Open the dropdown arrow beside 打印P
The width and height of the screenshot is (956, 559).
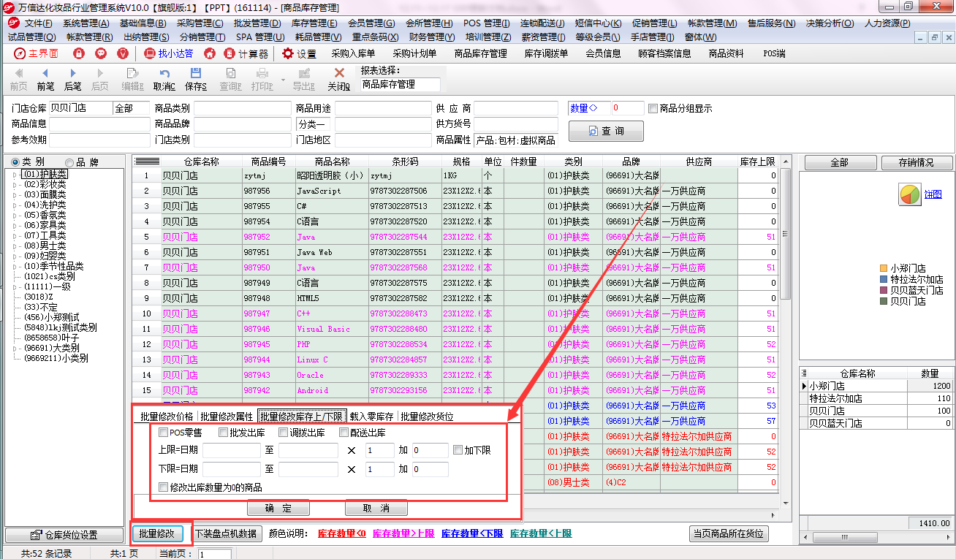point(283,80)
